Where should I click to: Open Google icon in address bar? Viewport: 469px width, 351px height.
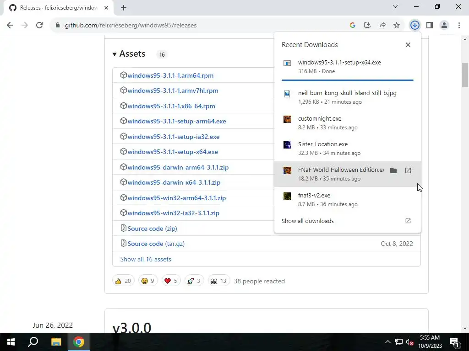point(352,26)
